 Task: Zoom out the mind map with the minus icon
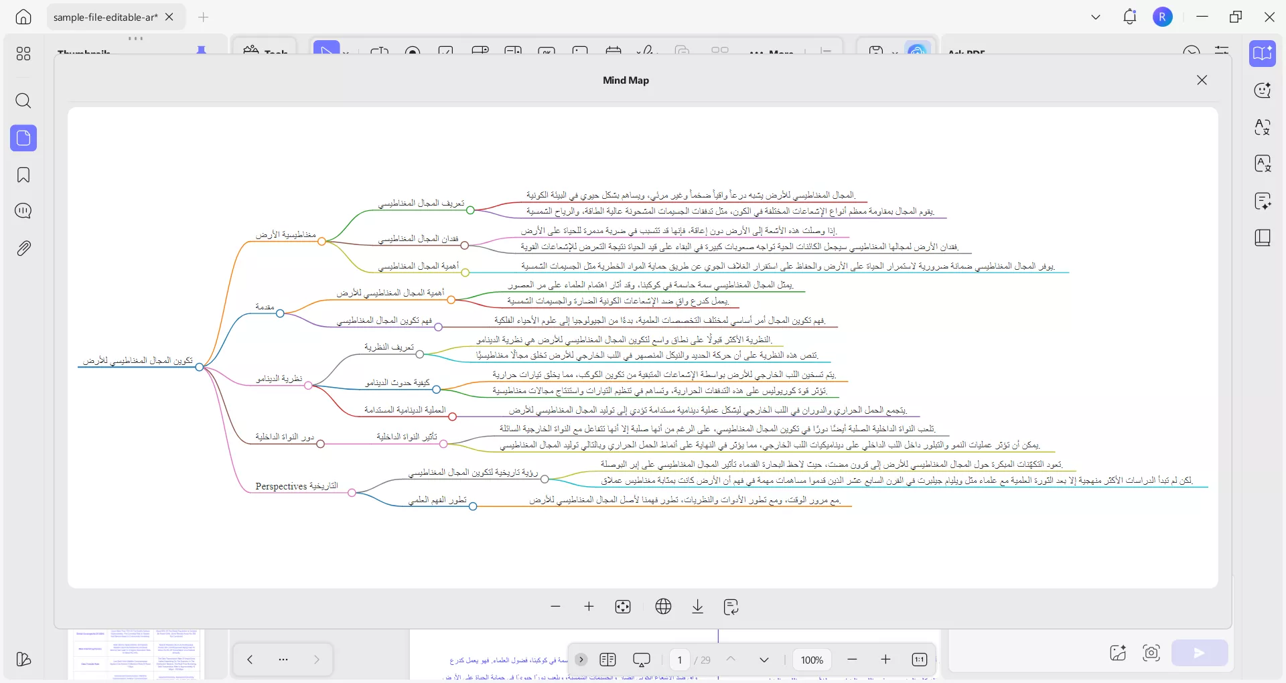pos(555,607)
